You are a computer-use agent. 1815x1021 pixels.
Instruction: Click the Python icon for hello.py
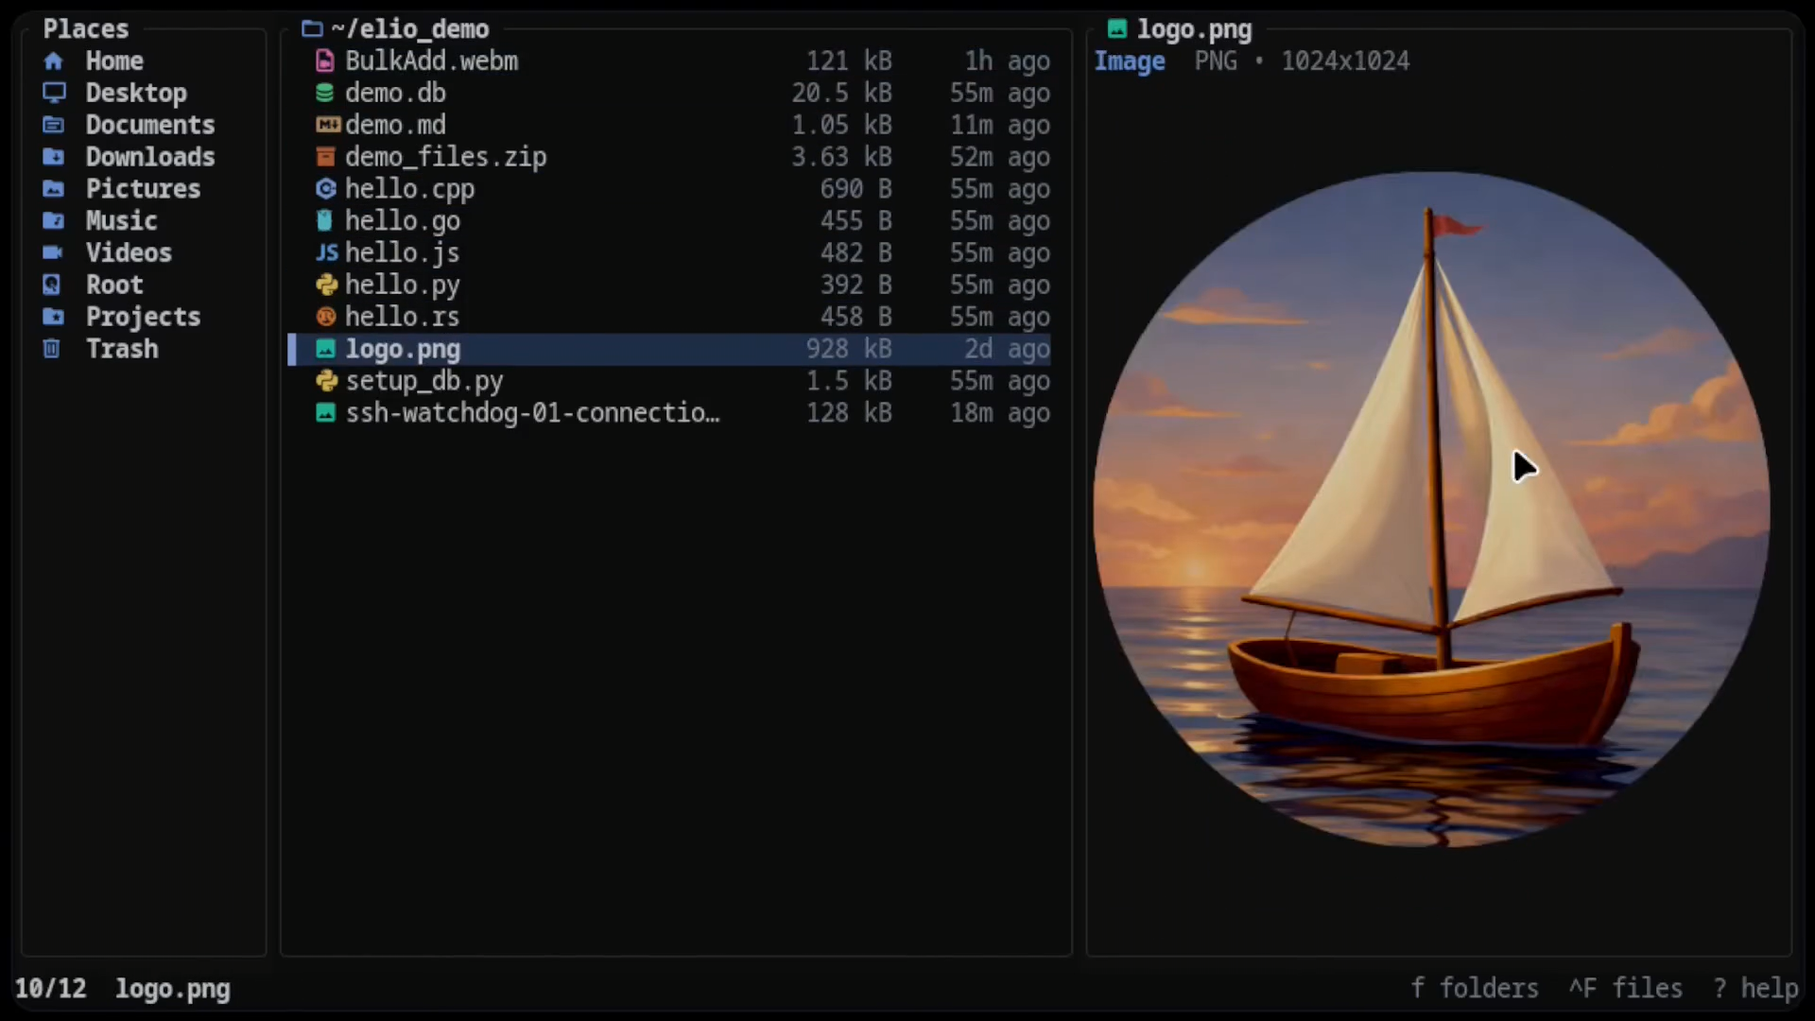point(326,285)
